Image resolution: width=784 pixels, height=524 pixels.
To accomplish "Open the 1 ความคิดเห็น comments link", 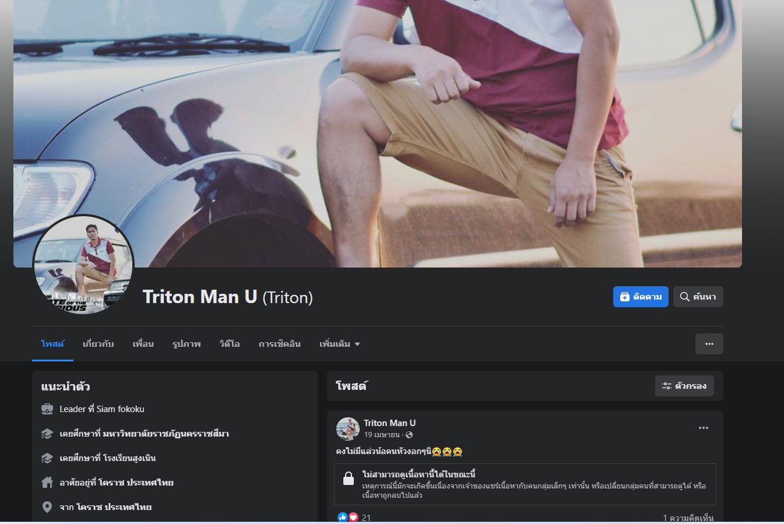I will (x=688, y=518).
